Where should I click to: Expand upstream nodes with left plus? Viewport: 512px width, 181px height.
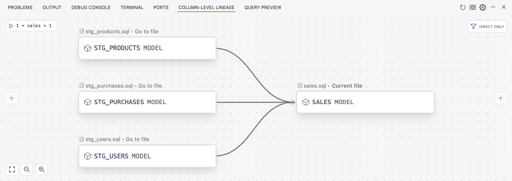click(12, 98)
